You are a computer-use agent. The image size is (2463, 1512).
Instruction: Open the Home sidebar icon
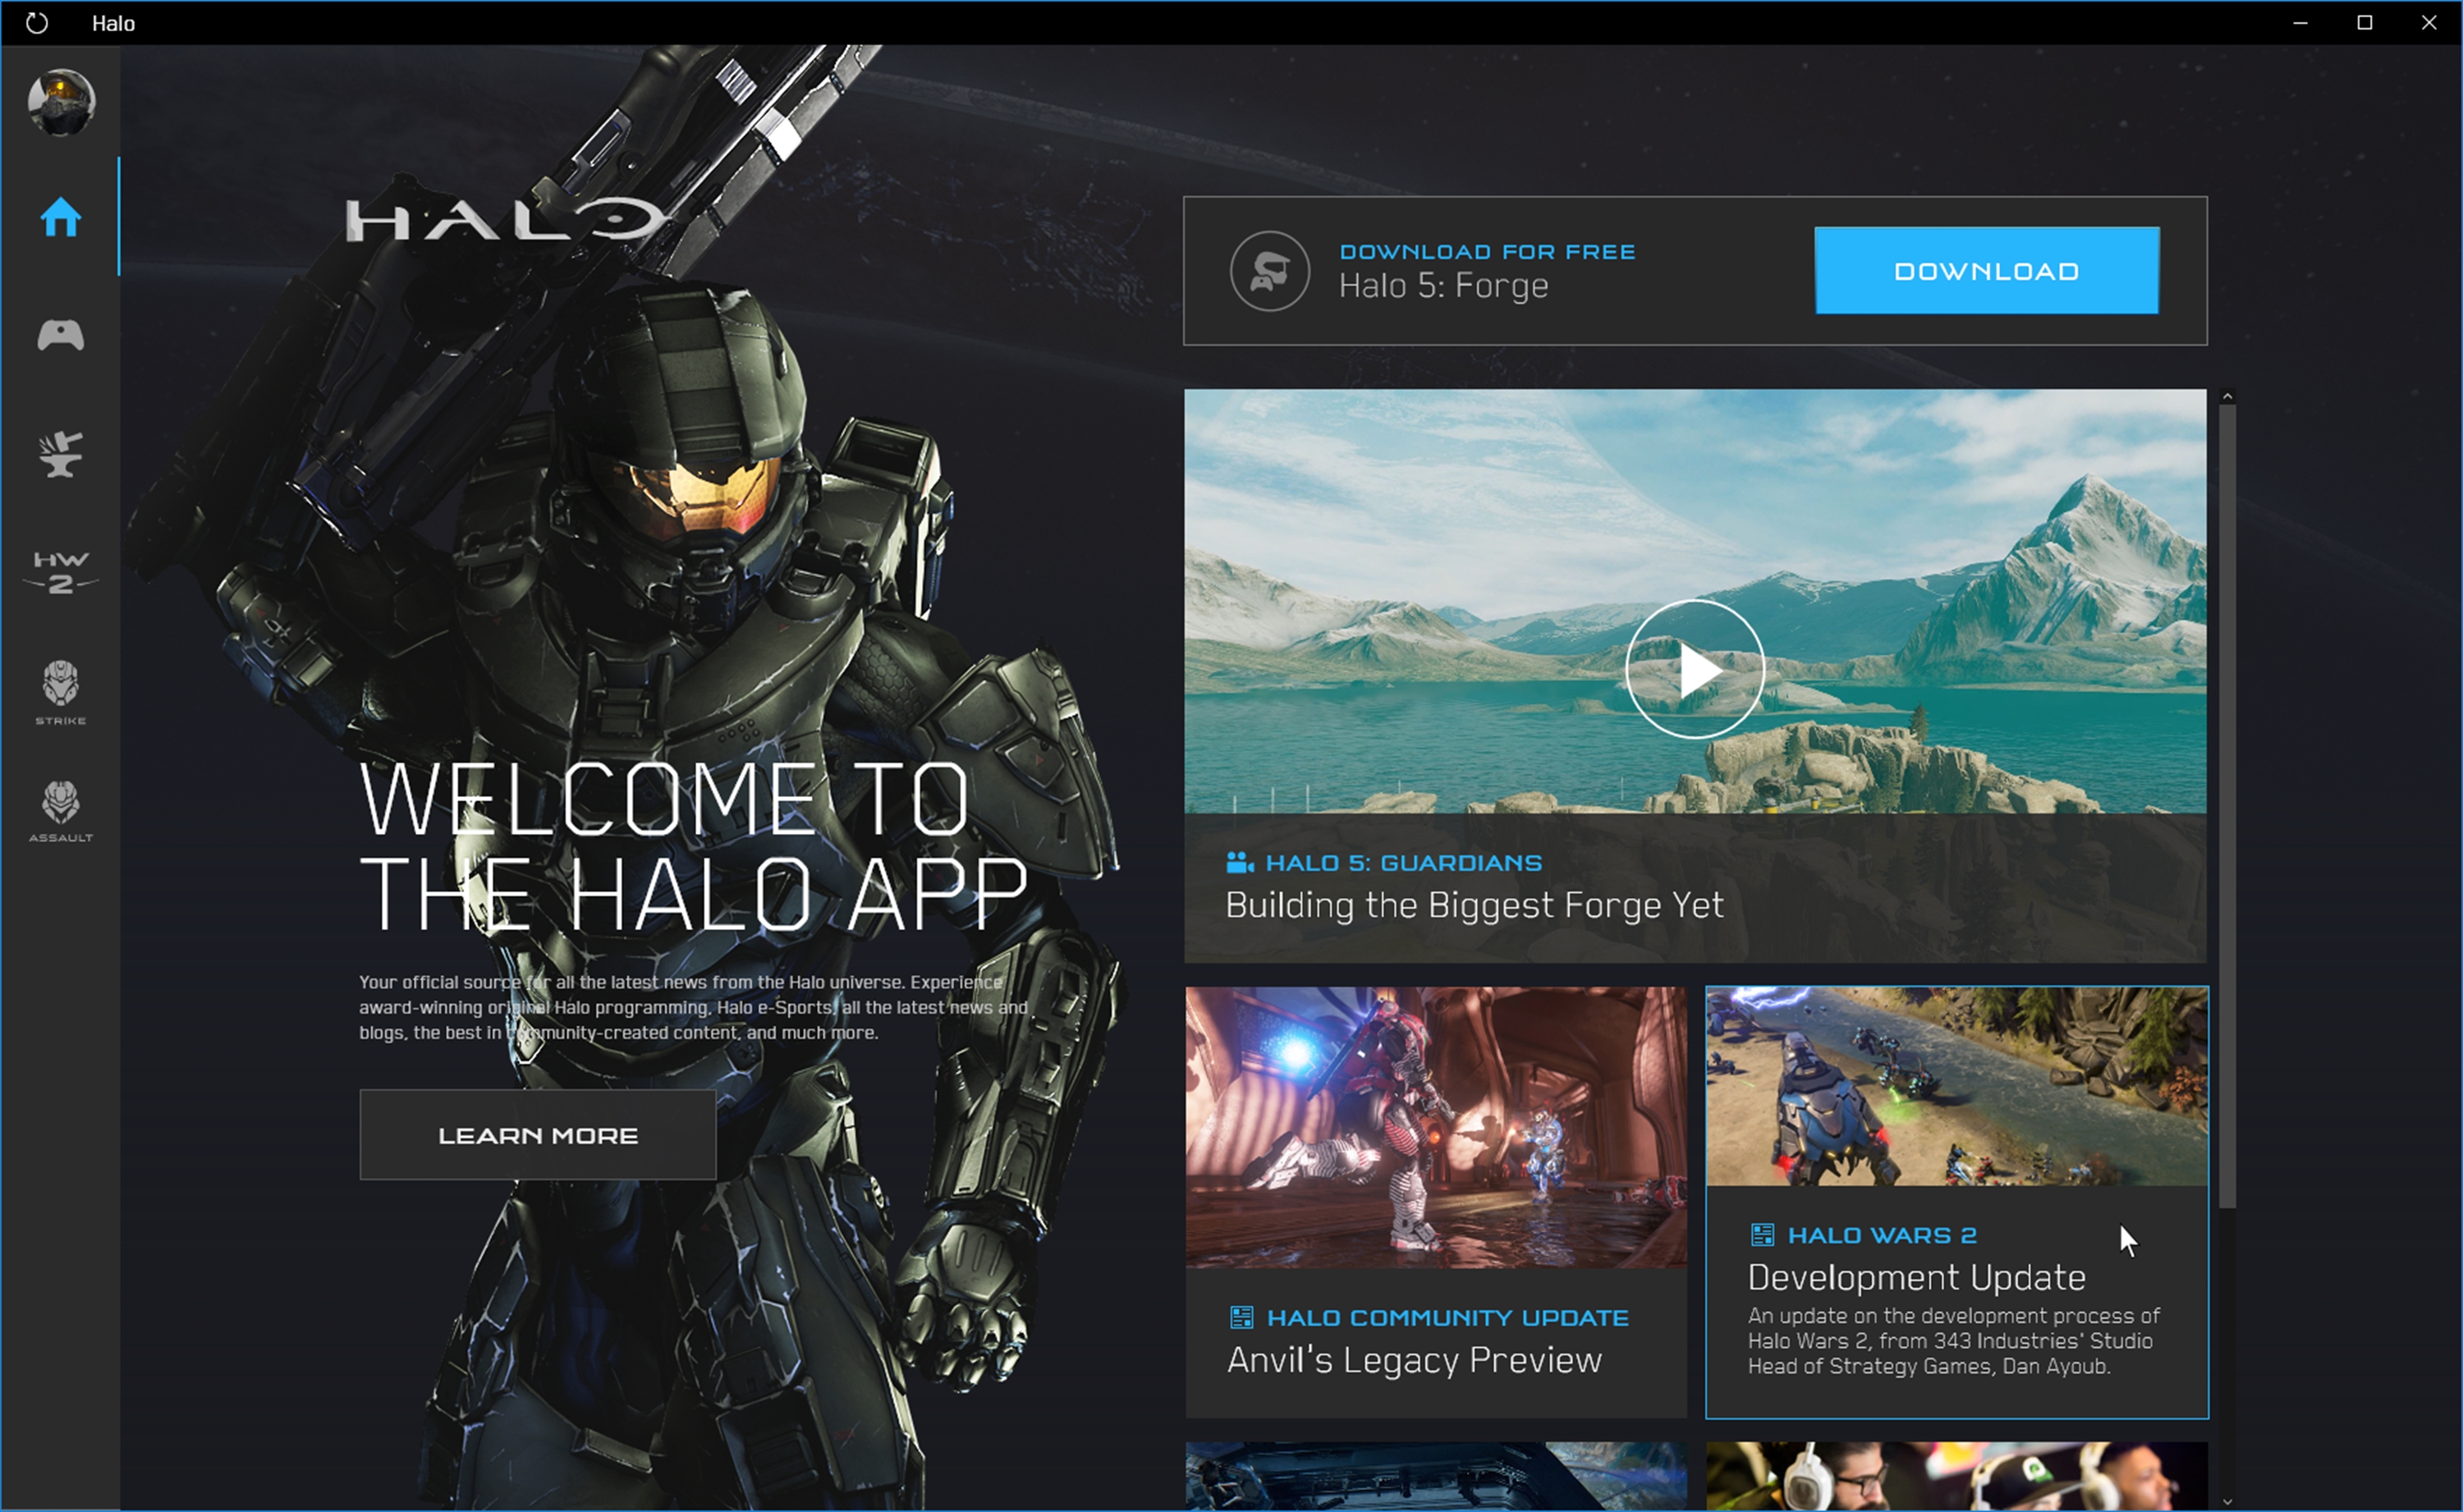pos(60,217)
